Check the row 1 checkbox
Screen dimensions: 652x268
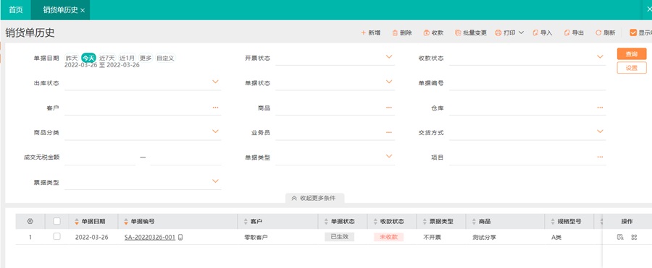click(x=57, y=236)
